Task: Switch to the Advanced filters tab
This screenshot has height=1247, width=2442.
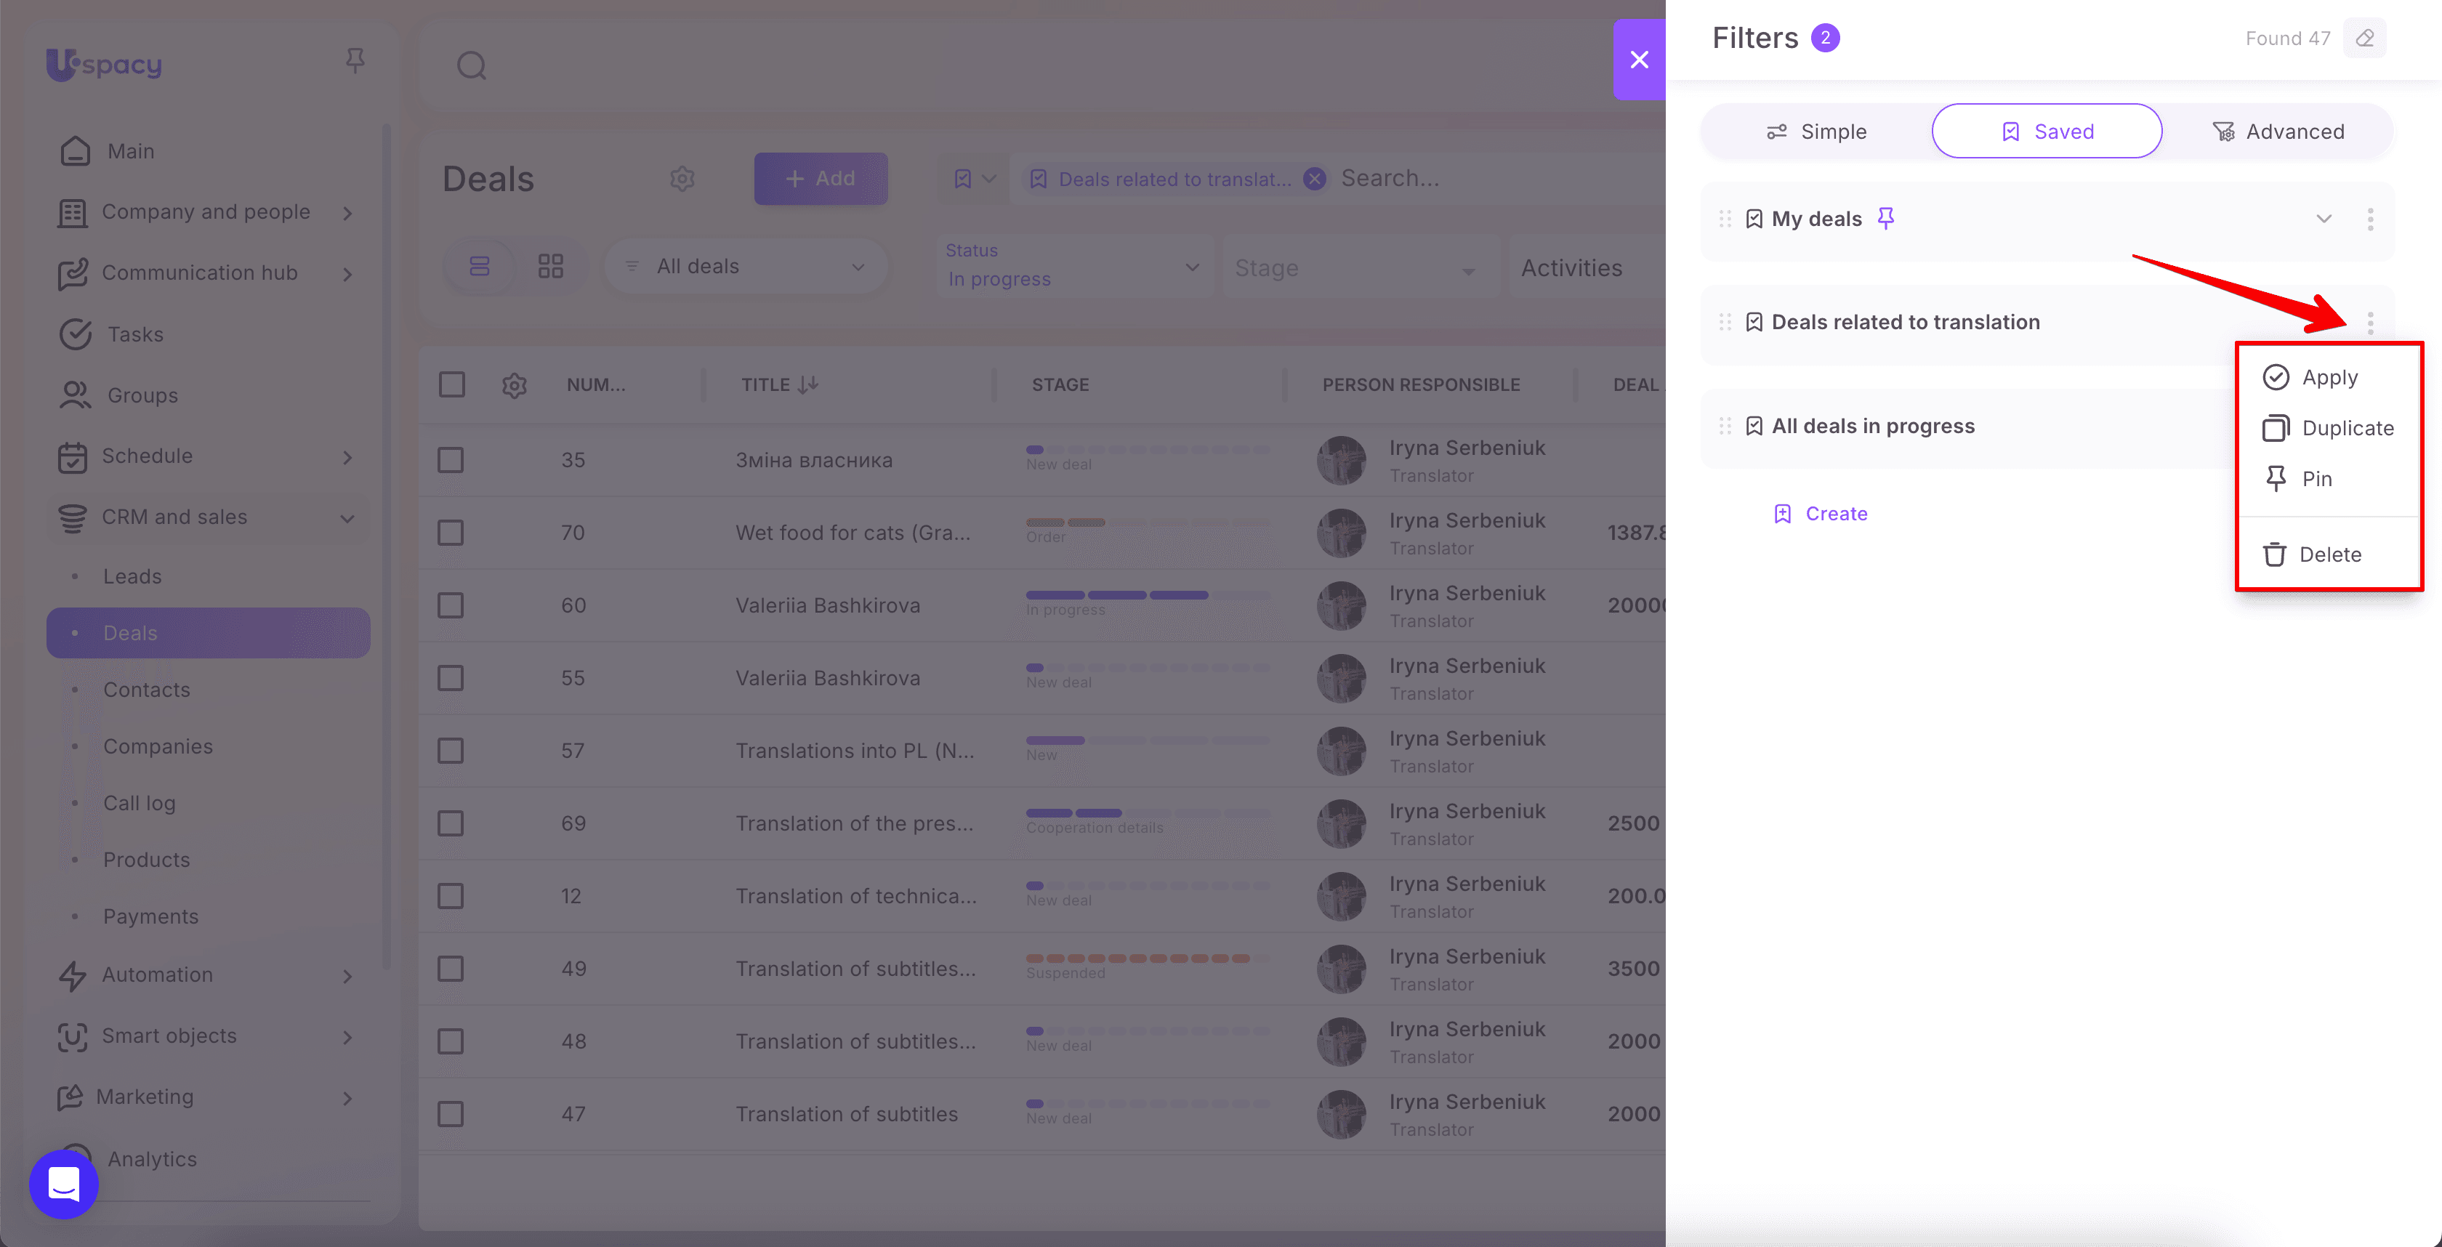Action: [x=2278, y=132]
